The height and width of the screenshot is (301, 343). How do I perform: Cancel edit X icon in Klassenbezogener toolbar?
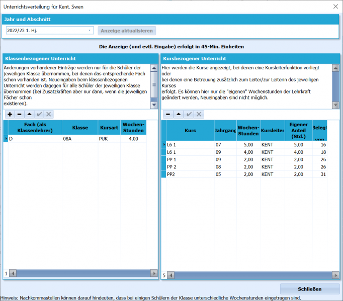click(49, 114)
